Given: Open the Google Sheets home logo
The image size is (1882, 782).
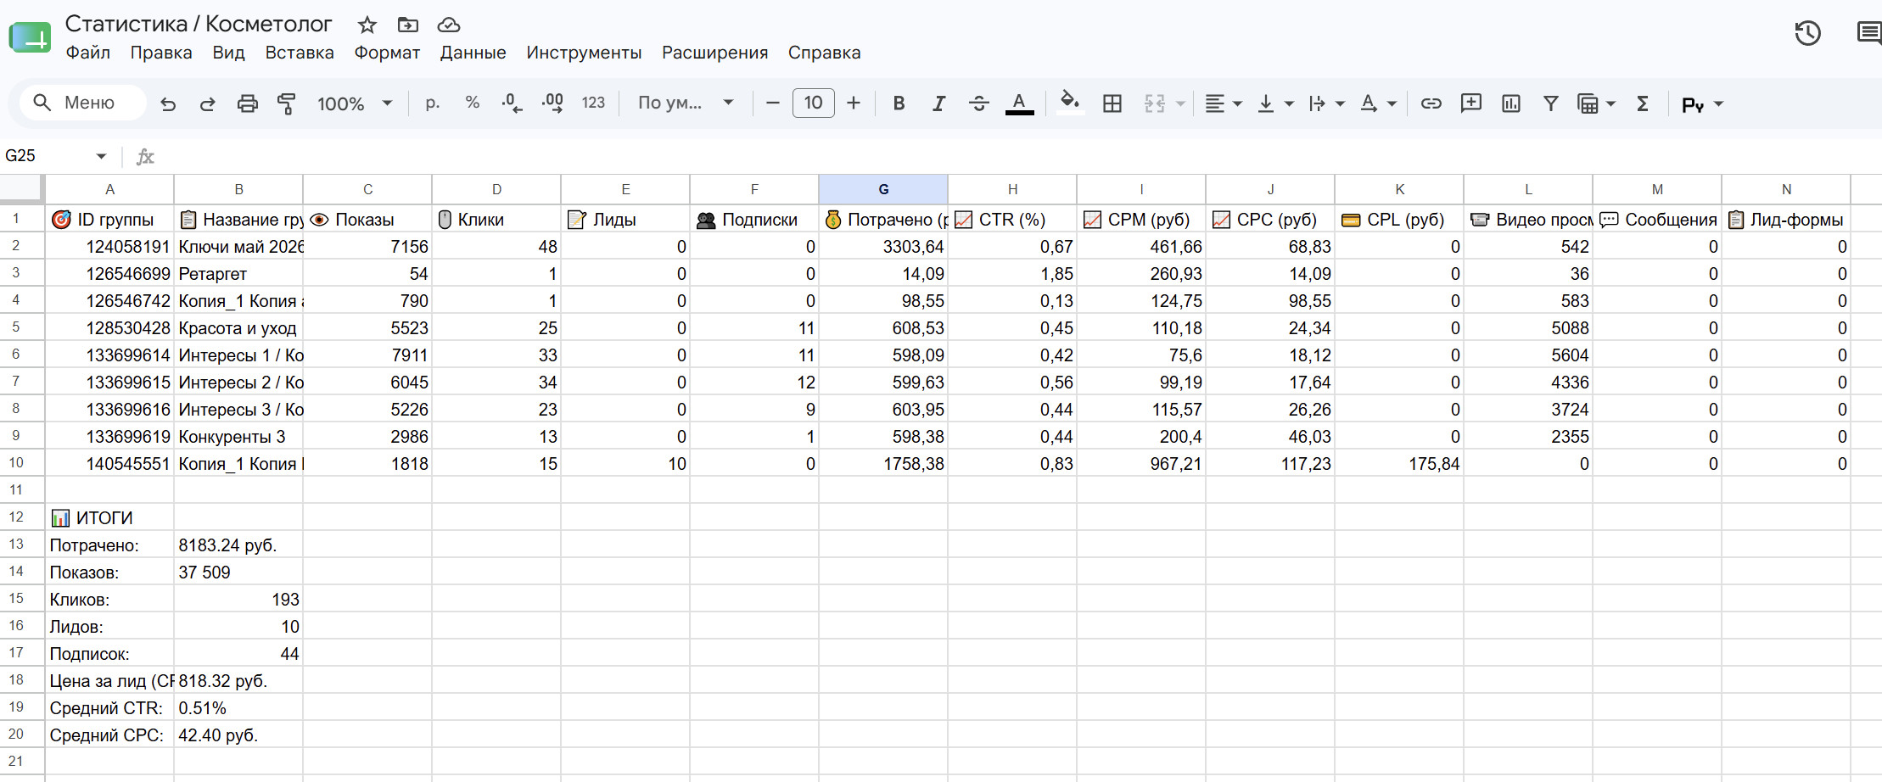Looking at the screenshot, I should pyautogui.click(x=31, y=38).
